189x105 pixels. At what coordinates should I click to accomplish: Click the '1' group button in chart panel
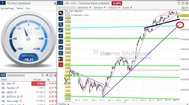179,3
